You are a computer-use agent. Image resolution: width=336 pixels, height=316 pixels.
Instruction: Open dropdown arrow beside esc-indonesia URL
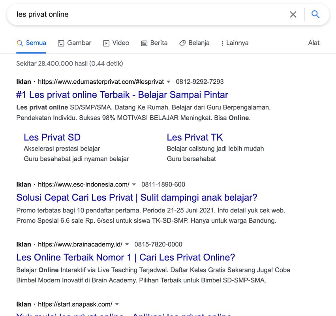[x=134, y=184]
